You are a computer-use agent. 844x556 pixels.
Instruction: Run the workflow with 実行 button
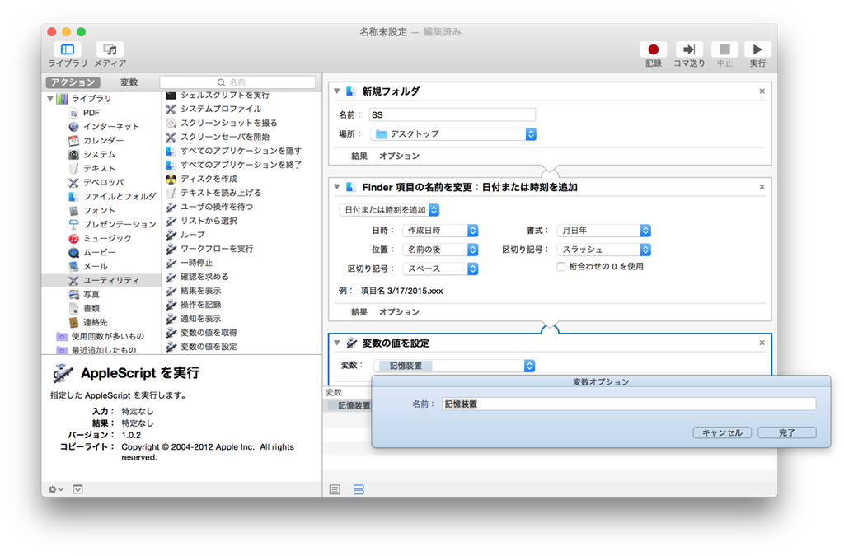tap(757, 49)
